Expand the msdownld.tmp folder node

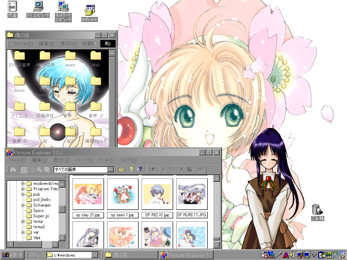tap(23, 183)
